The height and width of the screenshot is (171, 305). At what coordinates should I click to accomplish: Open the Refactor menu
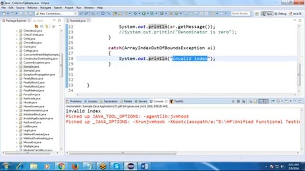32,8
